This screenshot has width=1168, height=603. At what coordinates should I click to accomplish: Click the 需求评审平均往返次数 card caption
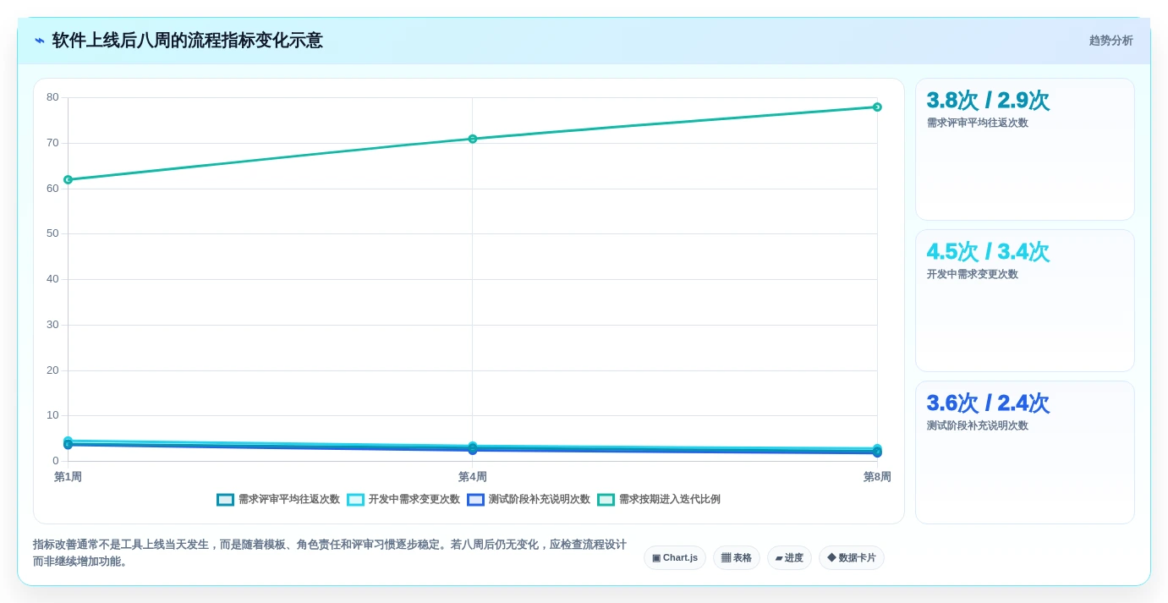[x=978, y=123]
